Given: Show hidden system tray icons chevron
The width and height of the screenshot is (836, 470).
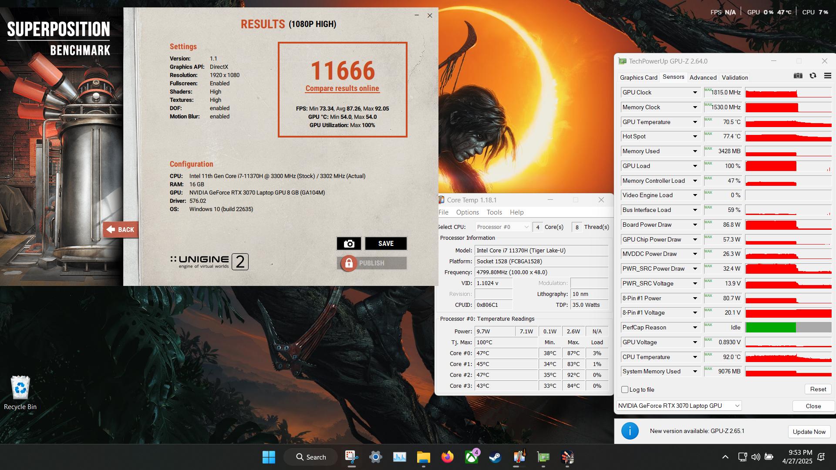Looking at the screenshot, I should point(725,457).
